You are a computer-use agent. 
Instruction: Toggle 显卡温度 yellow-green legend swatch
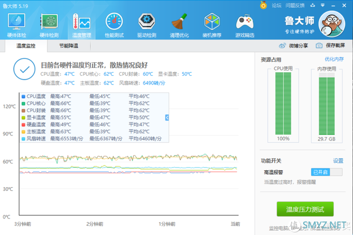pyautogui.click(x=23, y=118)
